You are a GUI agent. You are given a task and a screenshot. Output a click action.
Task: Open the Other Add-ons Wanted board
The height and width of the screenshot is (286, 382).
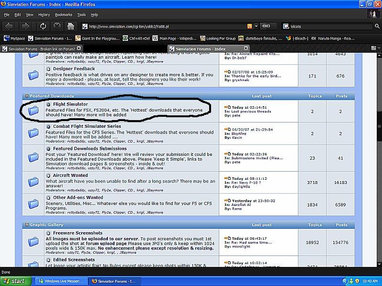[78, 197]
